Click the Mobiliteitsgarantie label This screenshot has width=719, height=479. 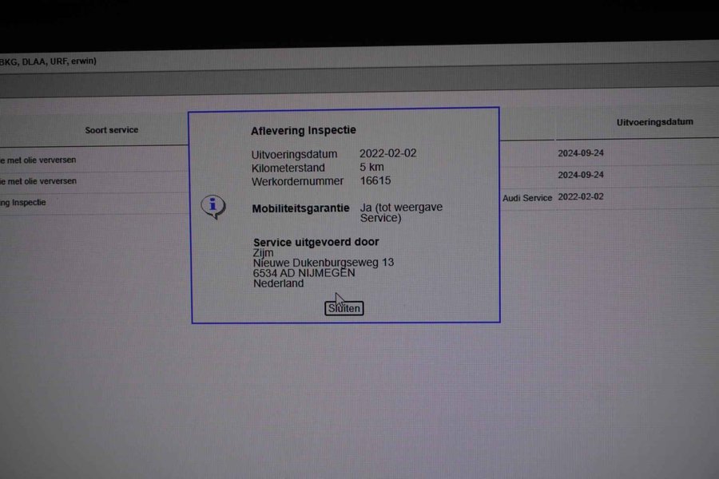(x=300, y=208)
